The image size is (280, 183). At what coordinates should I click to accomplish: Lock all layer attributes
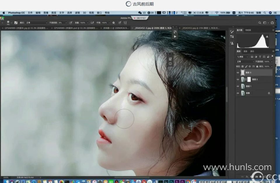[x=257, y=66]
